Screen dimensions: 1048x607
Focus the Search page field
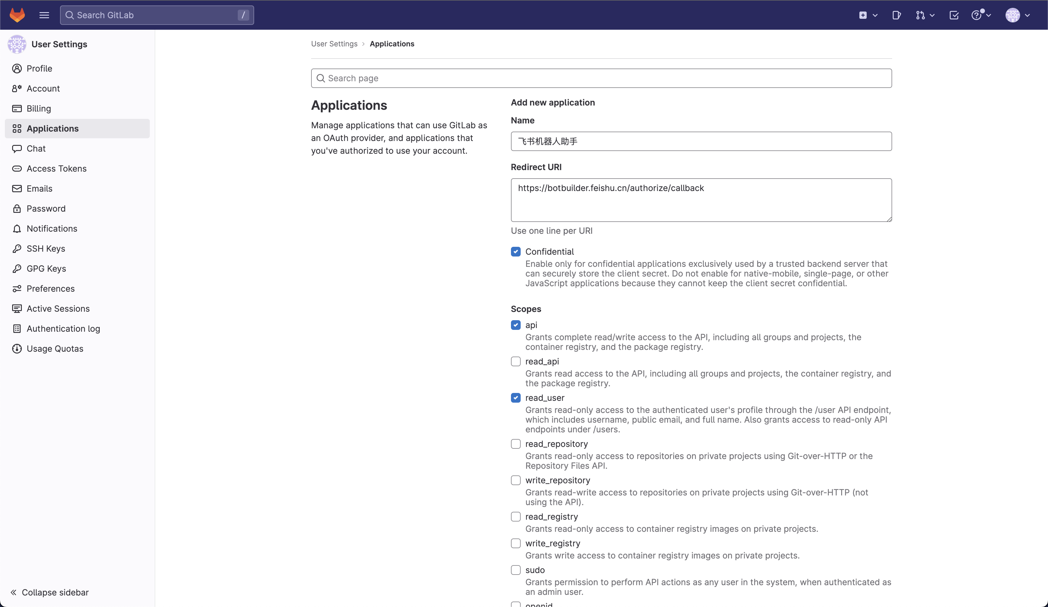click(x=601, y=78)
